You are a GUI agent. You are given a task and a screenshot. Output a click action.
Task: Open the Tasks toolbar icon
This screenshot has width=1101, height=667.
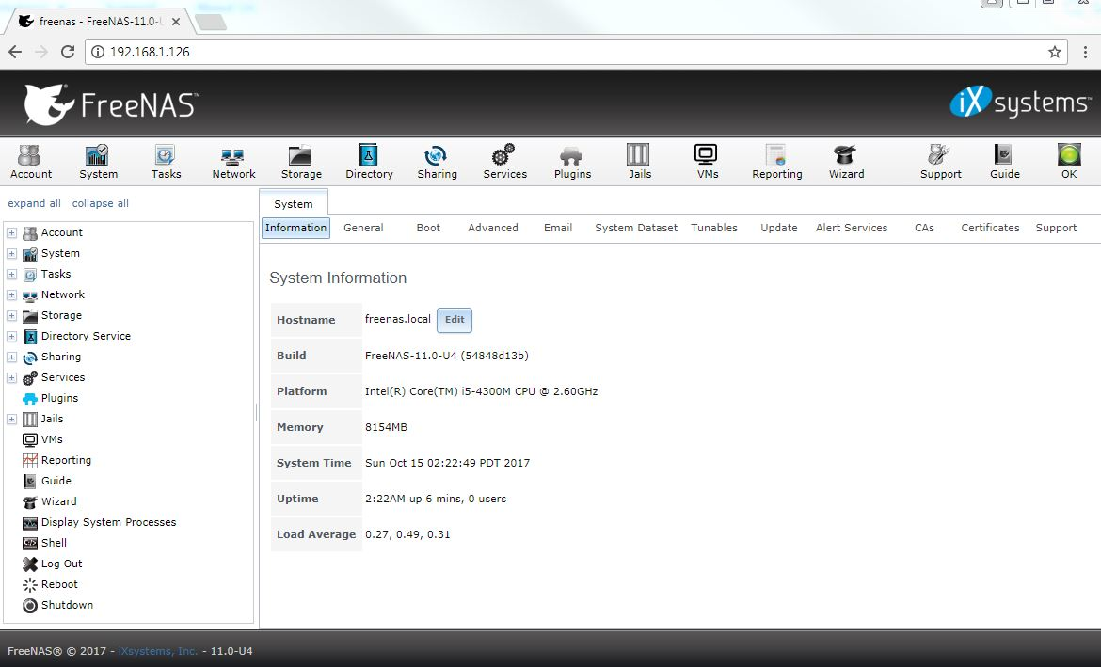click(x=166, y=162)
